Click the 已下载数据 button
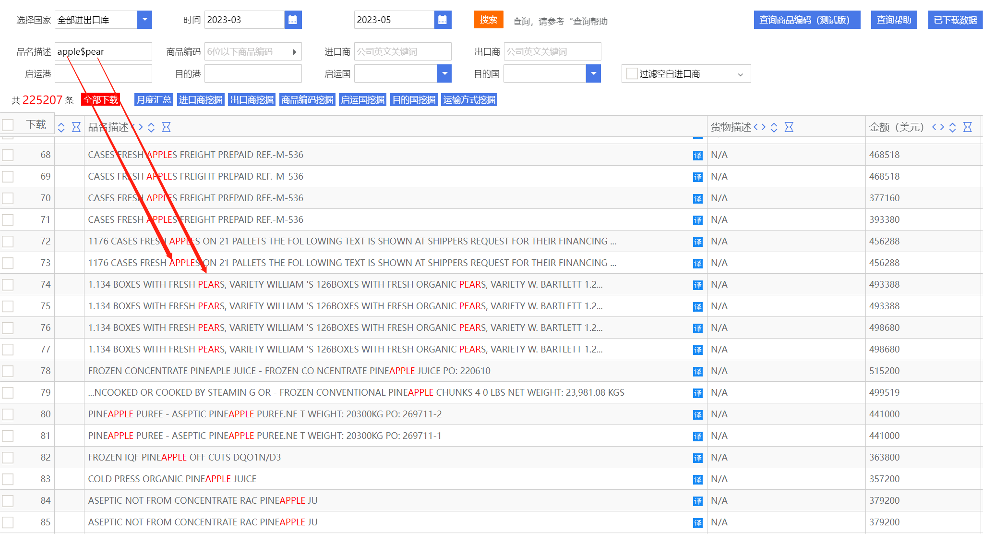 [x=955, y=20]
